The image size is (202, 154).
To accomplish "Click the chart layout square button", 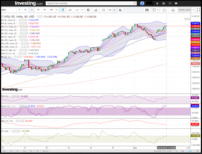I will [x=154, y=10].
